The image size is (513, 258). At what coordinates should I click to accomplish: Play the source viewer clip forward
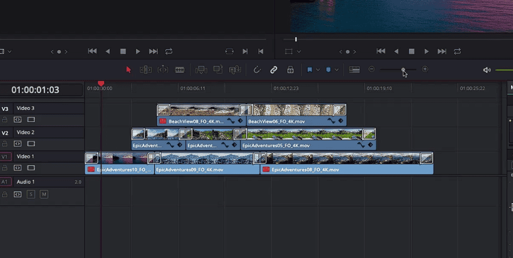(x=138, y=51)
